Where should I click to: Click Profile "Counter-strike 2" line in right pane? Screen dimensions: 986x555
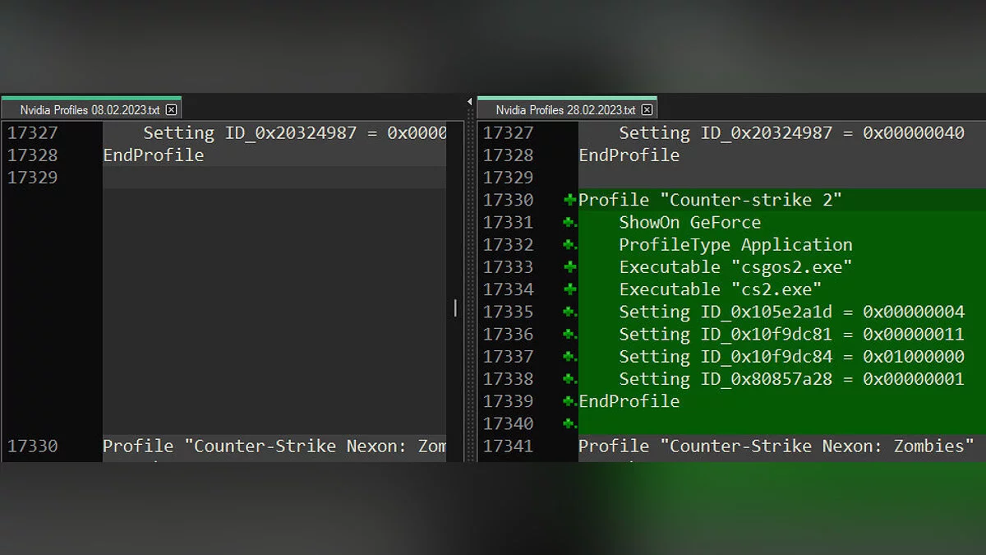710,200
